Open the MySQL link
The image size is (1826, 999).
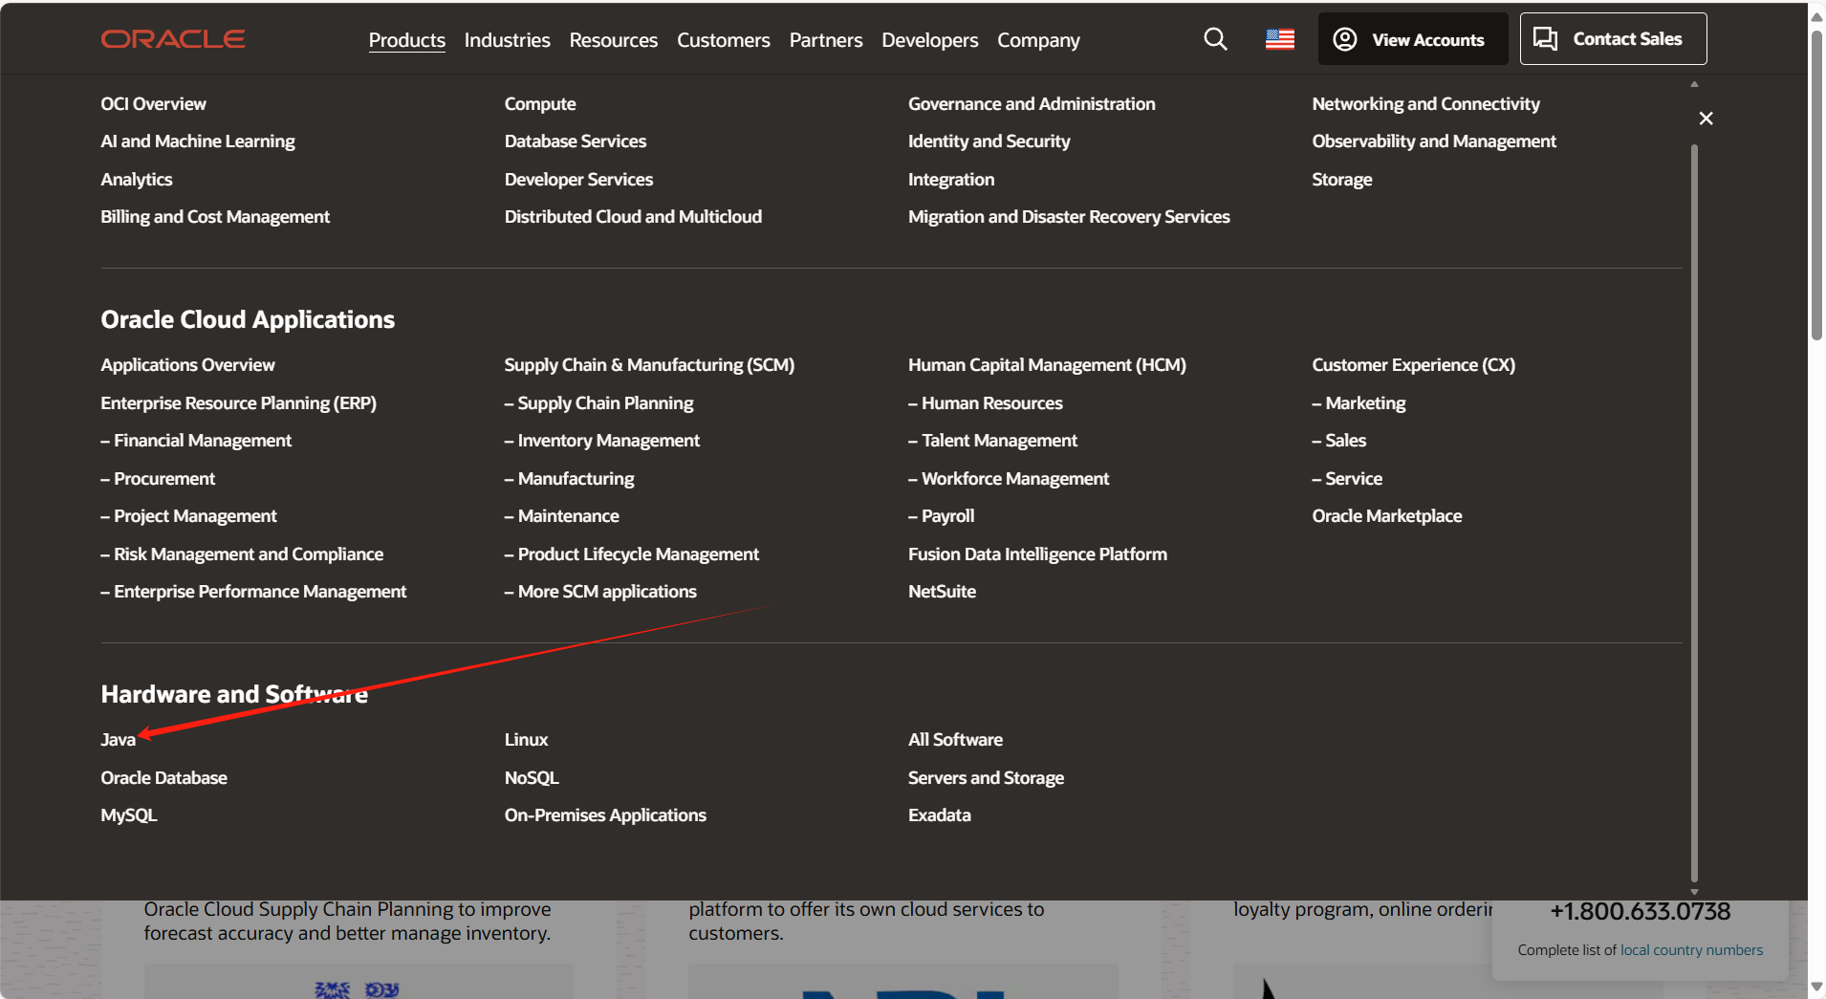click(x=129, y=815)
